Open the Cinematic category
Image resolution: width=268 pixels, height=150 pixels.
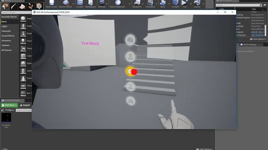[x=6, y=31]
